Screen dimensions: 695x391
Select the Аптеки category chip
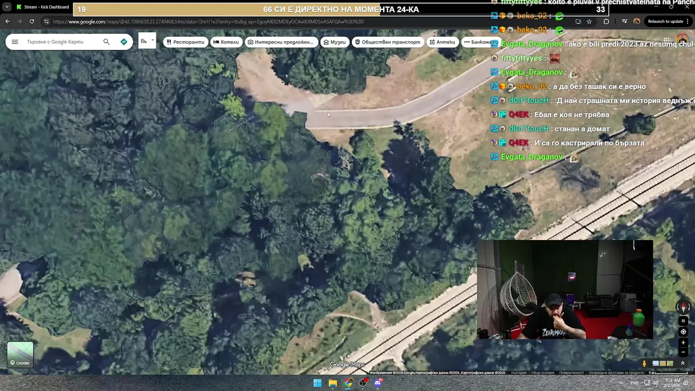[x=443, y=42]
